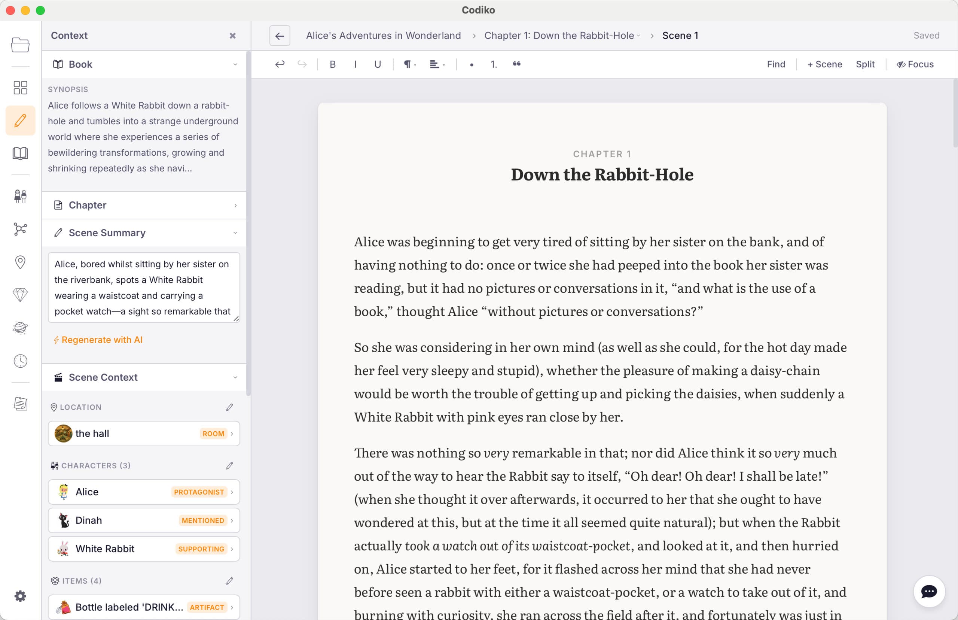Open the open-book reader icon in sidebar
The width and height of the screenshot is (958, 620).
pos(20,153)
